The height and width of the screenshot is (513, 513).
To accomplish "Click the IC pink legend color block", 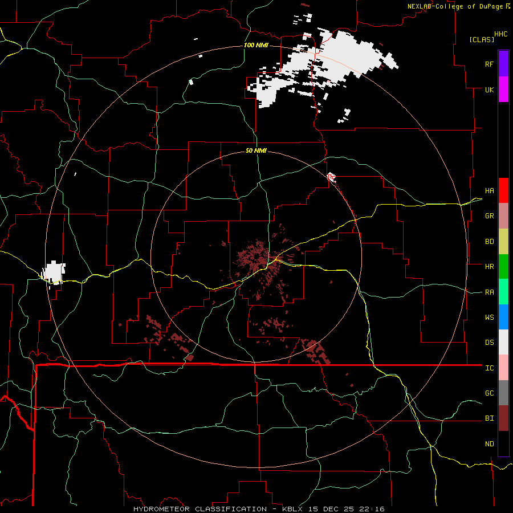I will pos(503,368).
